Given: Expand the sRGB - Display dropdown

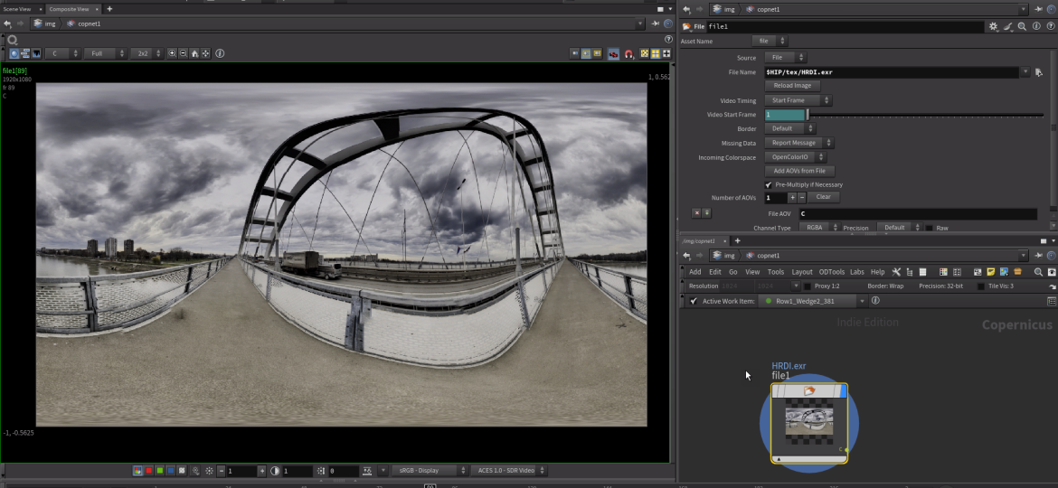Looking at the screenshot, I should [x=428, y=471].
